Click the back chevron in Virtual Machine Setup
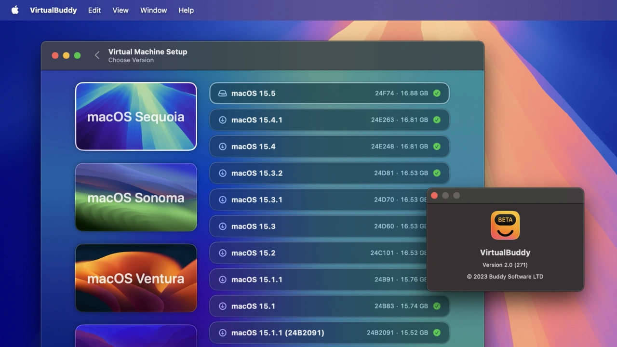Viewport: 617px width, 347px height. click(97, 55)
